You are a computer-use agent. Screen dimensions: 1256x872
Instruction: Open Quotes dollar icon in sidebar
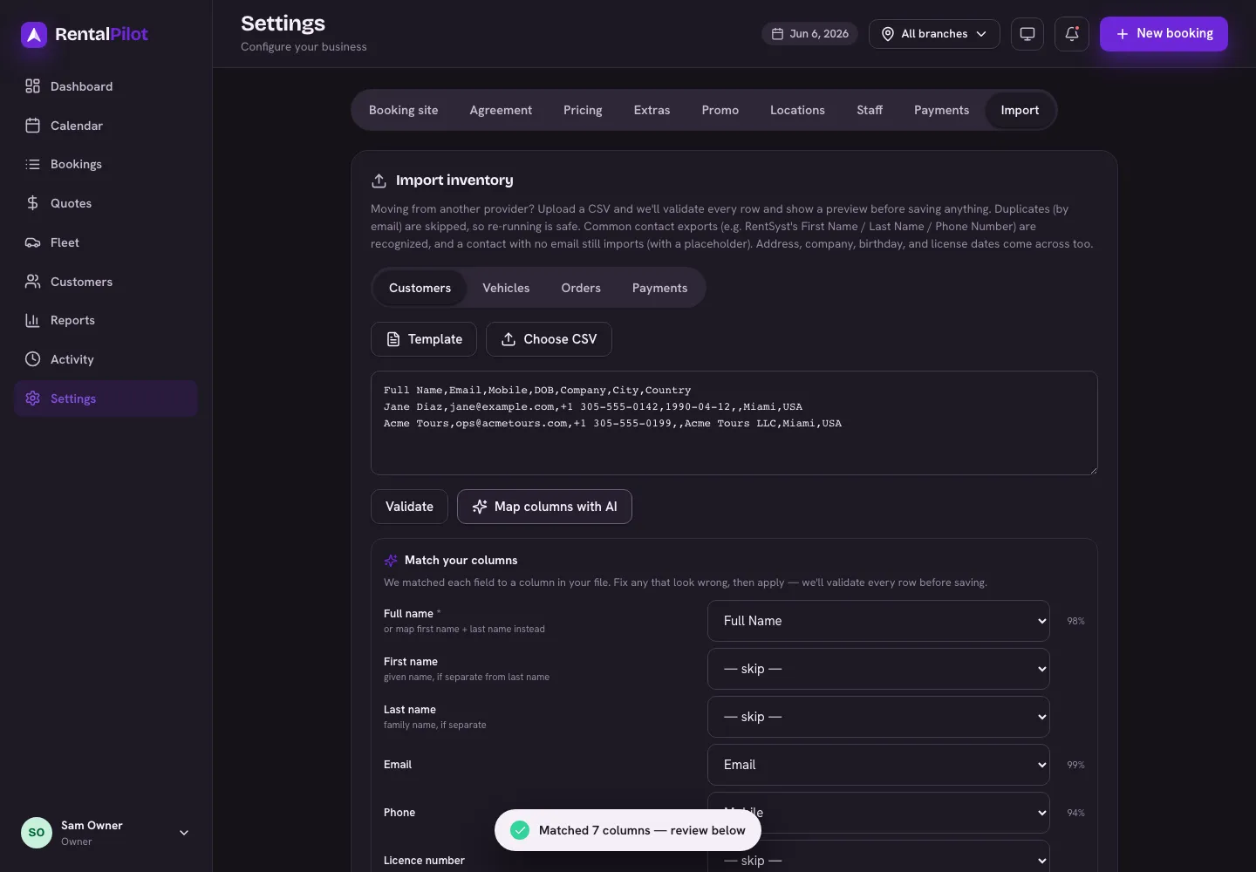pos(33,203)
